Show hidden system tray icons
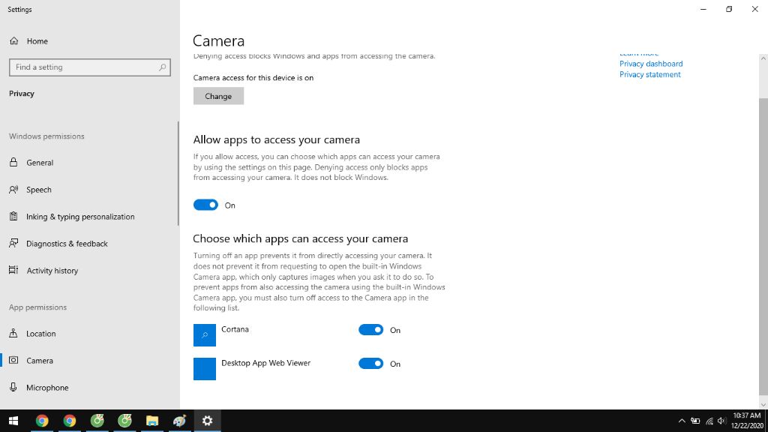This screenshot has width=768, height=432. click(x=682, y=421)
